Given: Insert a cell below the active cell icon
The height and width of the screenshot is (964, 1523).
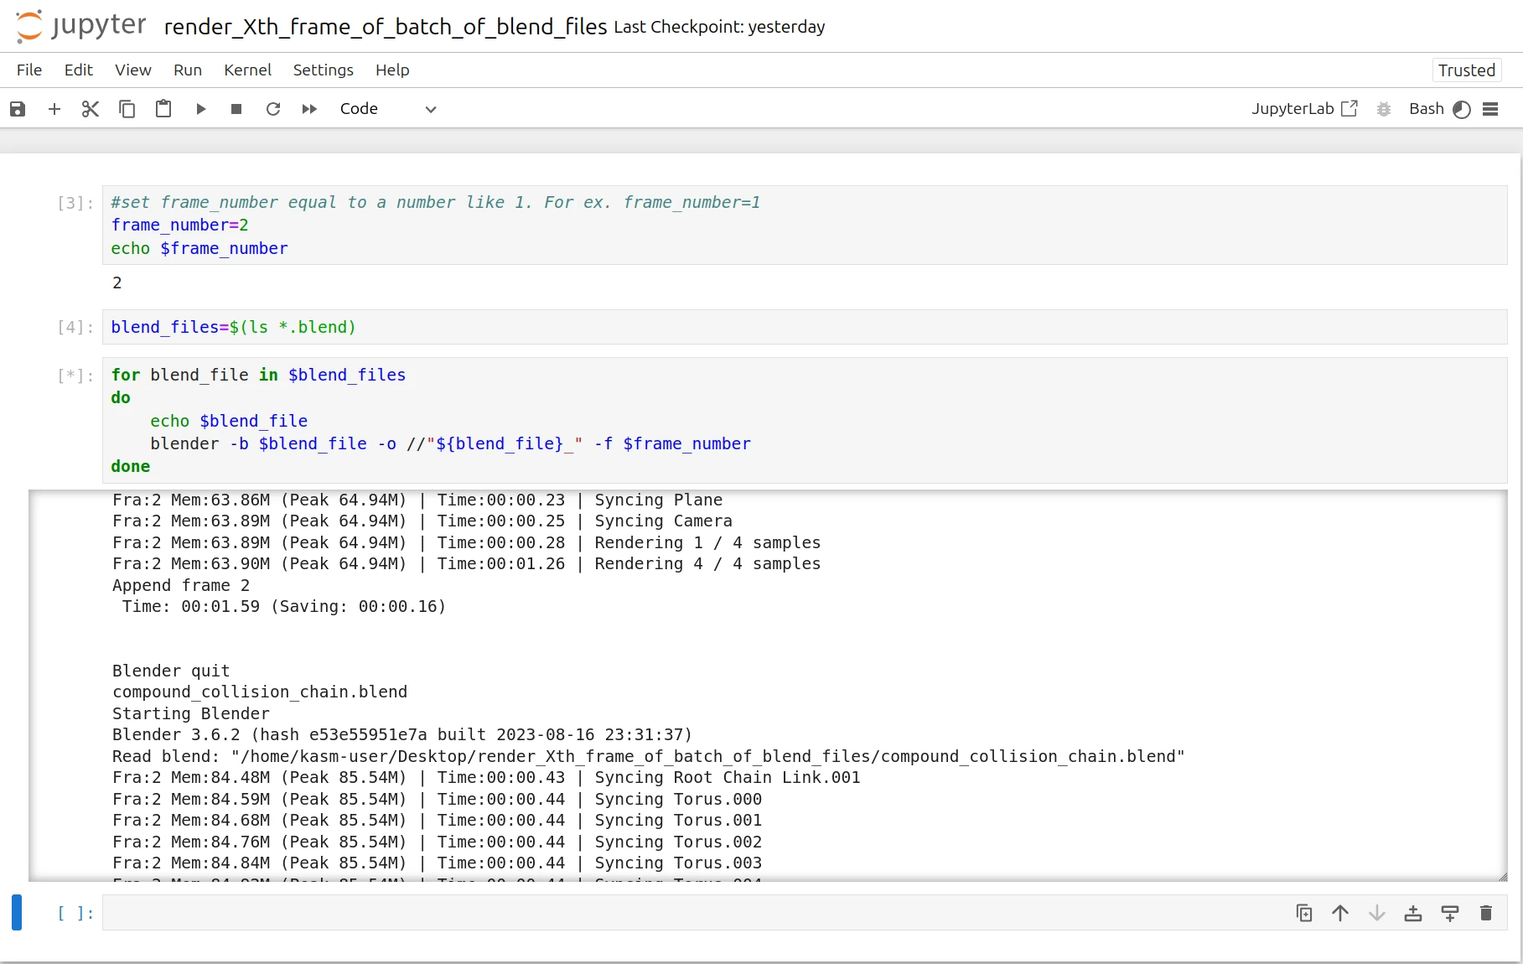Looking at the screenshot, I should [x=1450, y=913].
